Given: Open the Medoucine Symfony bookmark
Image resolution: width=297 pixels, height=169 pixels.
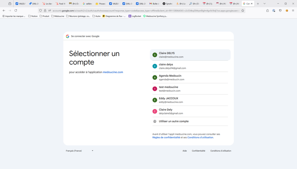Looking at the screenshot, I should coord(155,16).
